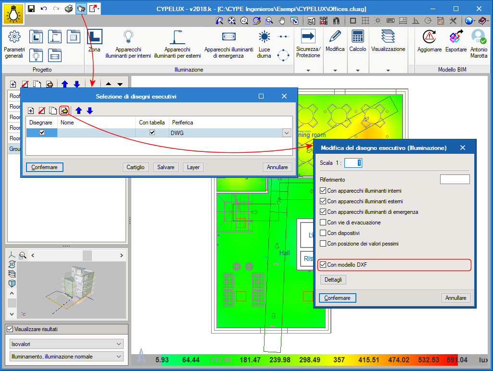The image size is (493, 371).
Task: Click the Modifica pencil tool
Action: (335, 41)
